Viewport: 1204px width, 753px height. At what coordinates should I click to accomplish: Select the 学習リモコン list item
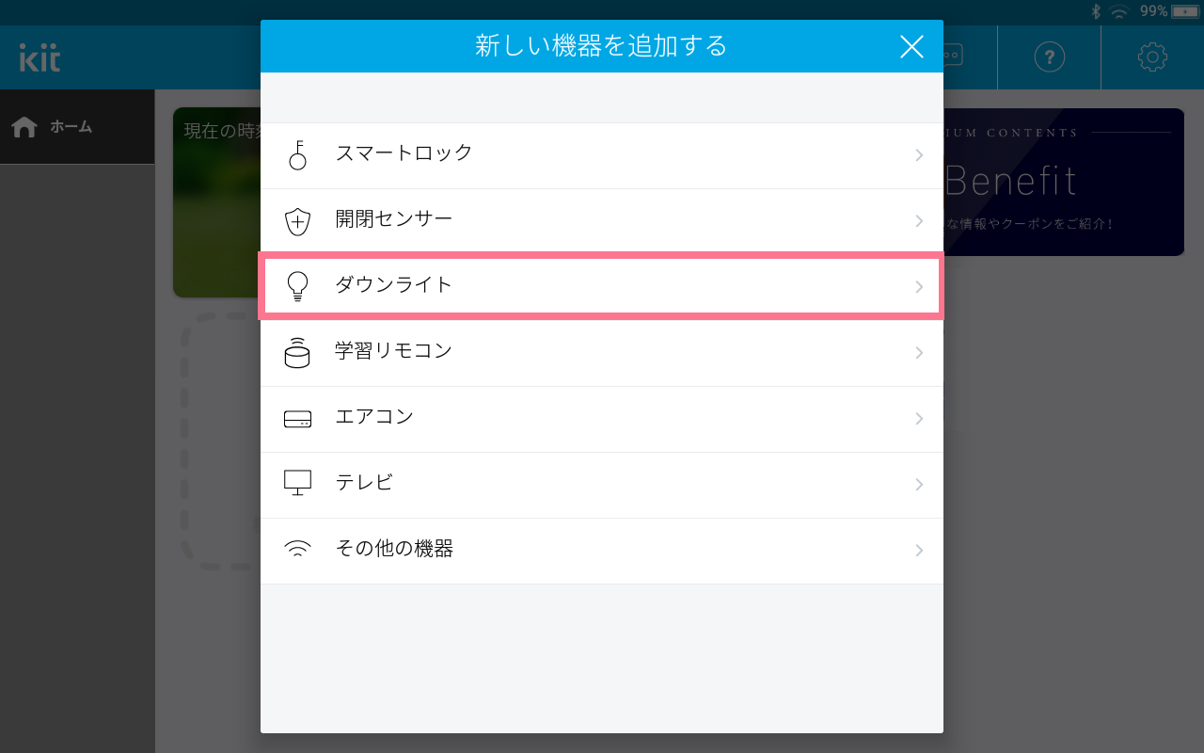602,353
